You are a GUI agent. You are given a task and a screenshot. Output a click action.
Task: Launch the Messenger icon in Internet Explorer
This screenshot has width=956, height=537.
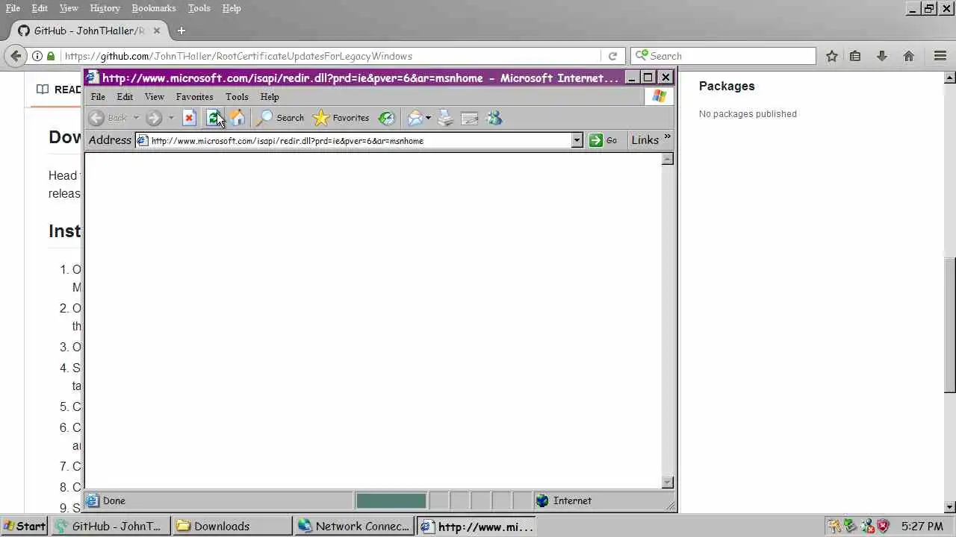[x=494, y=118]
